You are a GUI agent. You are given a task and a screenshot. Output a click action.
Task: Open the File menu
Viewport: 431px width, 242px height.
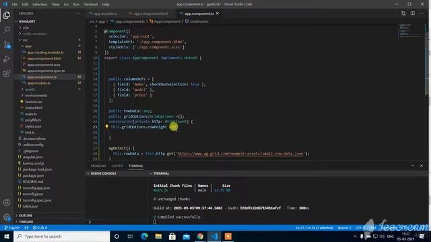(15, 4)
